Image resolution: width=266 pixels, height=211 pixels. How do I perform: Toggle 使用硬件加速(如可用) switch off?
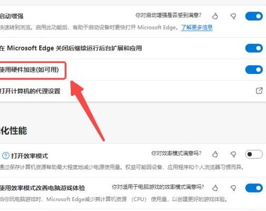(254, 70)
